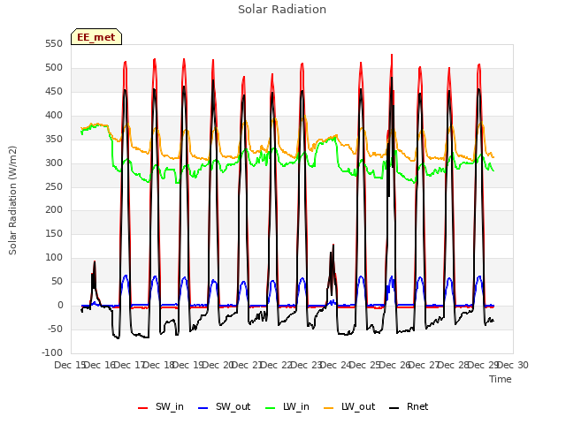Click the black Rnet legend color marker

point(394,408)
